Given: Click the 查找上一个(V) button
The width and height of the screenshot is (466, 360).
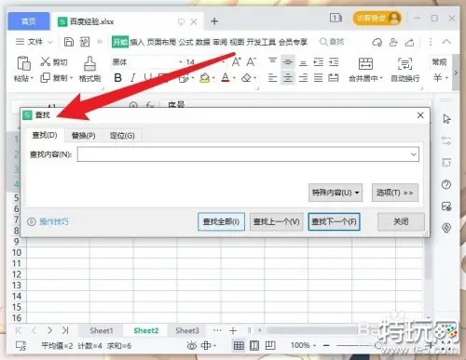Looking at the screenshot, I should pos(276,221).
